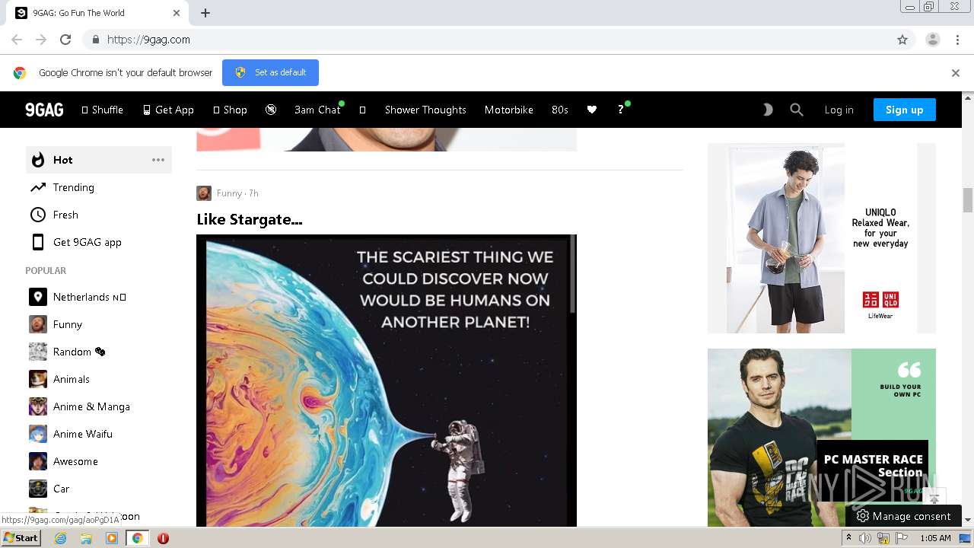Screen dimensions: 974x548
Task: Click the page vertical scrollbar thumb
Action: coord(968,199)
